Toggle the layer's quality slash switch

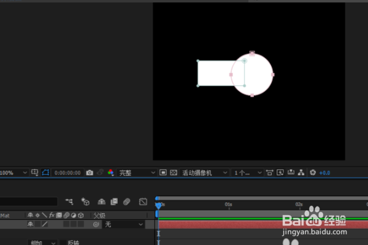point(45,224)
